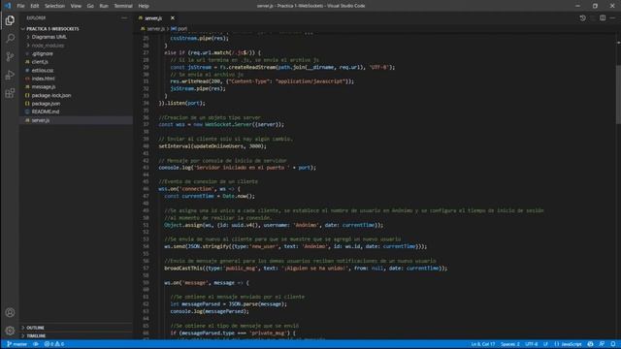Open client.js in the file tree
The image size is (621, 349).
point(40,62)
